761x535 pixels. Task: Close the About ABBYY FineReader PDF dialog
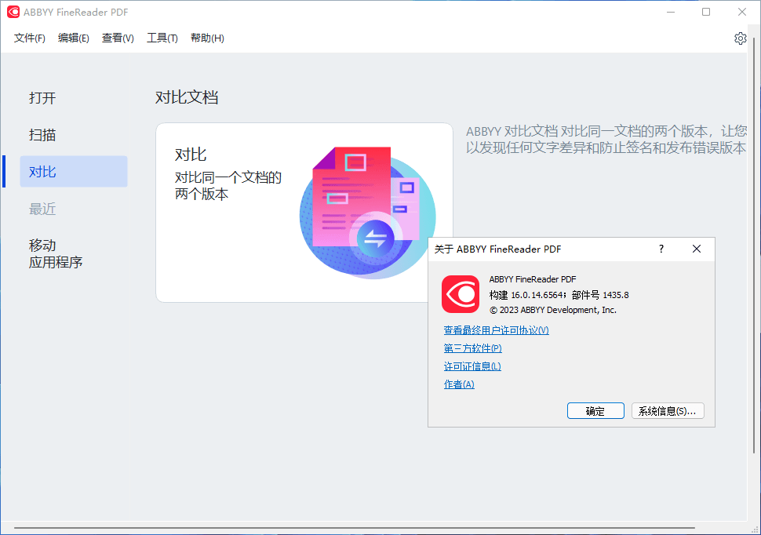697,249
